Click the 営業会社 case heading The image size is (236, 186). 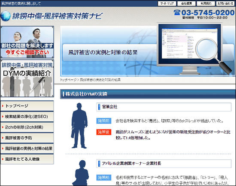click(164, 107)
